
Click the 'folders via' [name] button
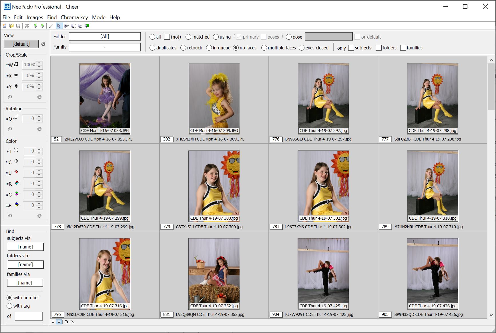coord(25,264)
